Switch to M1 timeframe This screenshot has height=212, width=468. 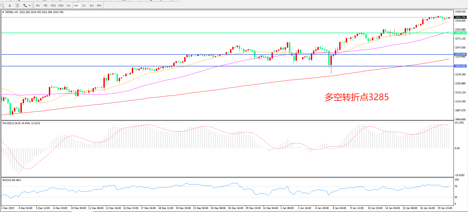point(38,5)
